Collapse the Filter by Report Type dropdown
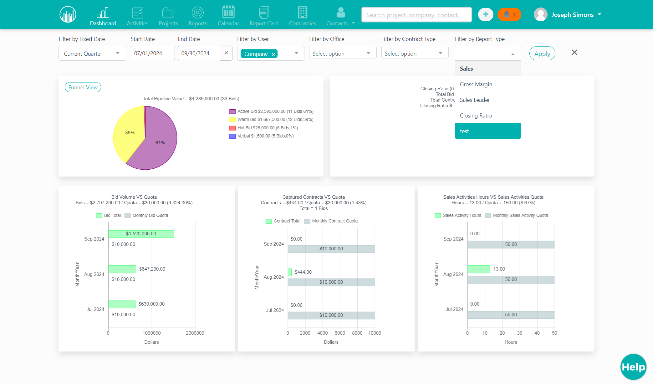Screen dimensions: 653x384 click(x=513, y=54)
